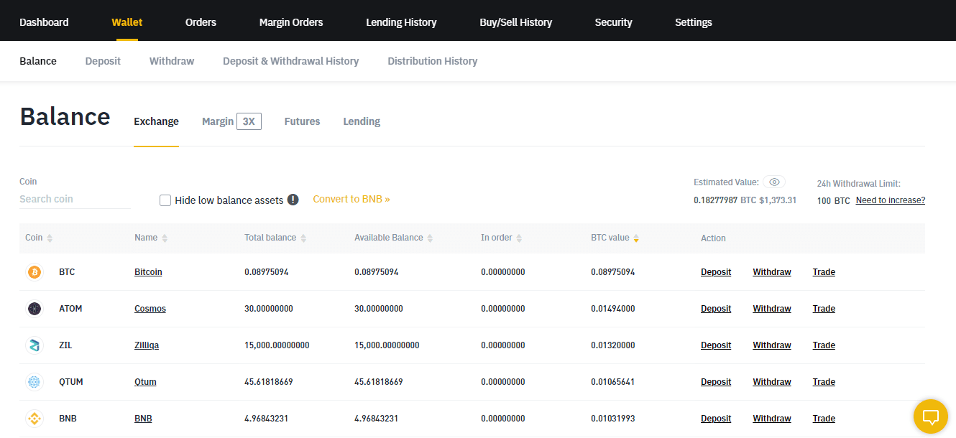Screen dimensions: 956x438
Task: Open the Zilliqa name link
Action: (x=147, y=345)
